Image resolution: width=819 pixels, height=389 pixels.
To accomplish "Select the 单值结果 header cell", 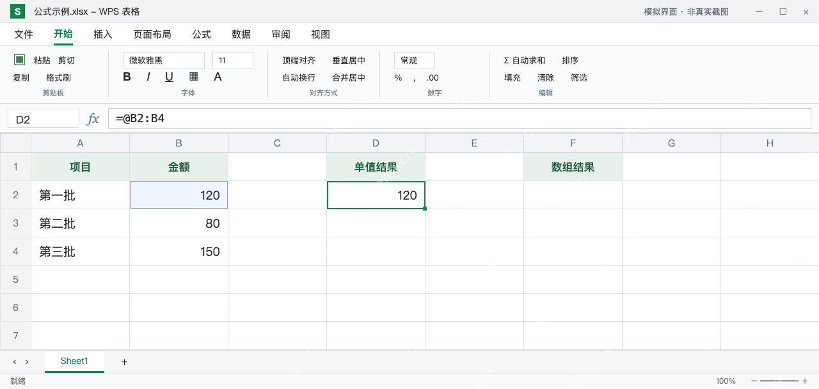I will pyautogui.click(x=376, y=167).
